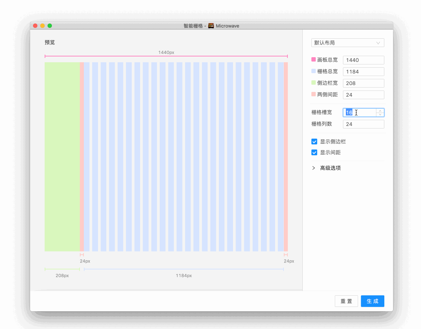Click the 两侧间距 input field

363,95
